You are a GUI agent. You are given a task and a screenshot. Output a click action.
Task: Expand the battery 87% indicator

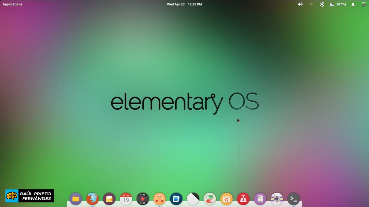click(338, 4)
